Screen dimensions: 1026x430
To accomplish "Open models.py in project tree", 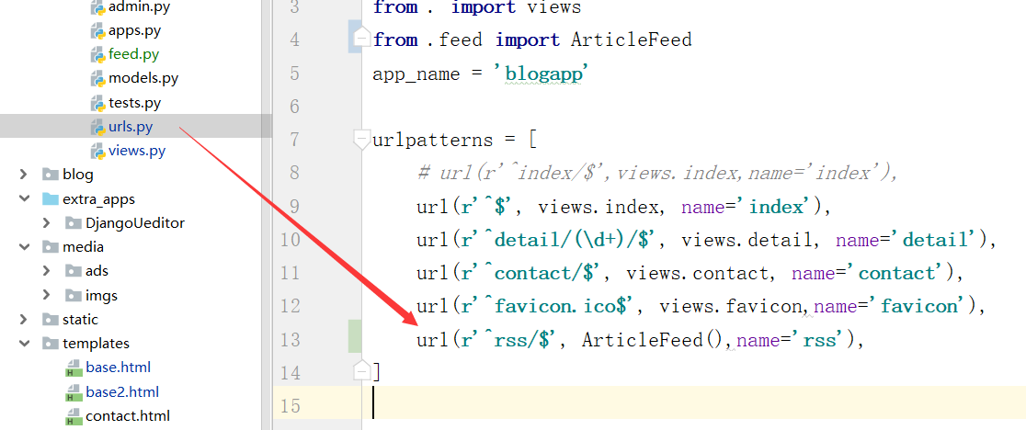I will [143, 78].
